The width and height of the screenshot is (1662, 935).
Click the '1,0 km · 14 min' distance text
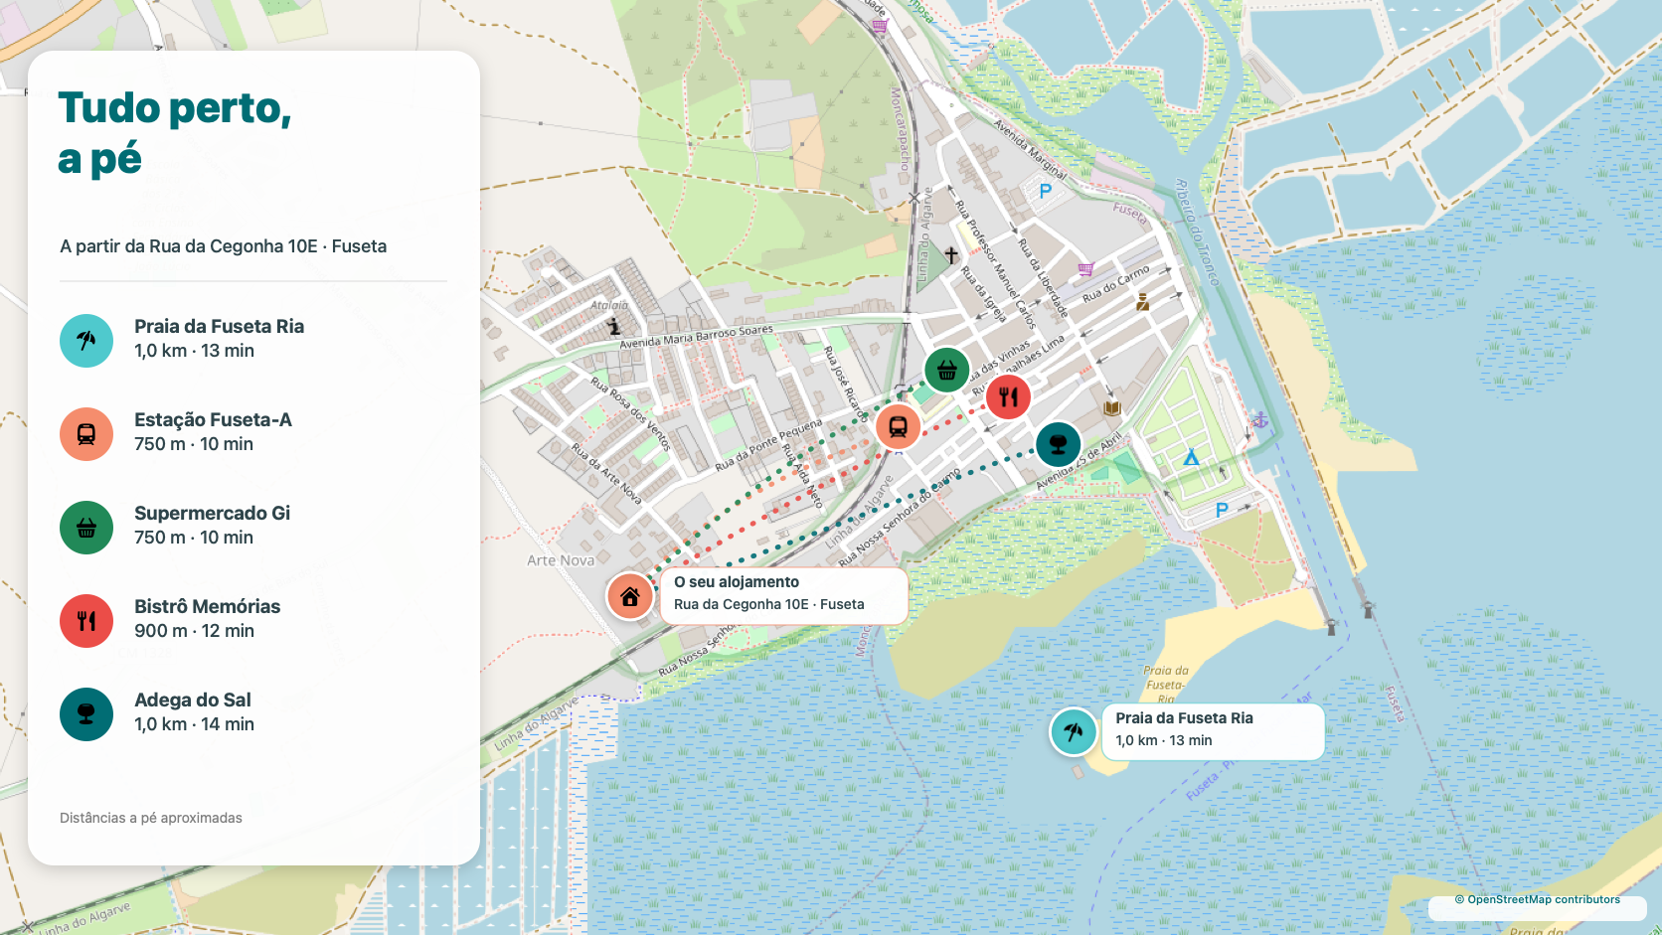194,724
